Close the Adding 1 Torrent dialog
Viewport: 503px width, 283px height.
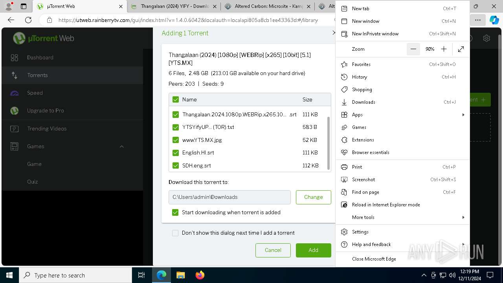point(334,33)
